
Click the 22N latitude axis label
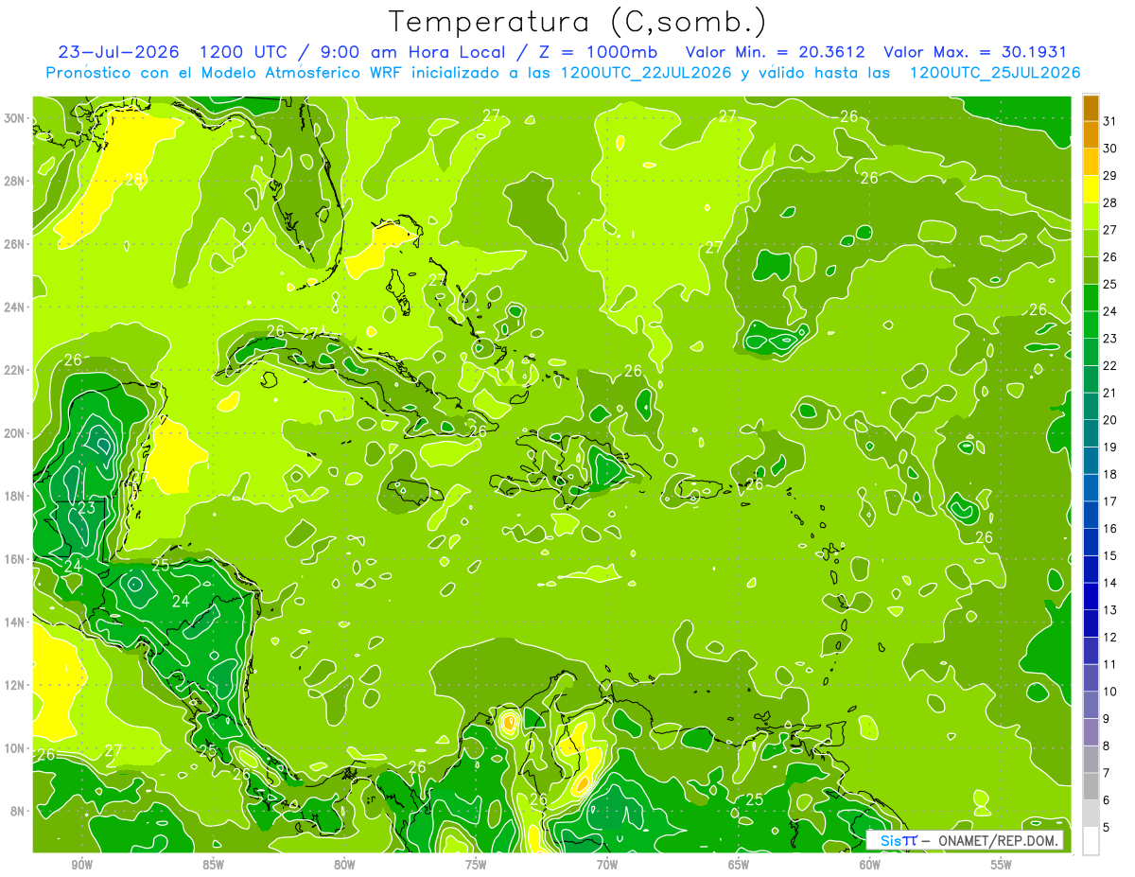(x=15, y=370)
